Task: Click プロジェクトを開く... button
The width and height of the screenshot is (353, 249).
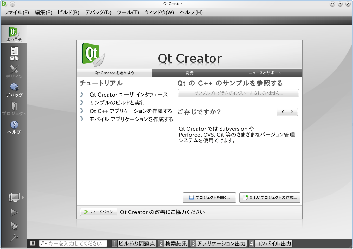Action: click(209, 198)
